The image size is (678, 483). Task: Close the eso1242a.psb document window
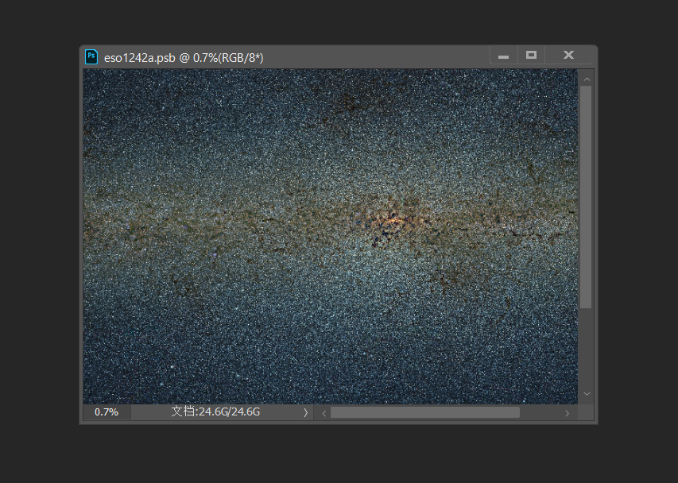pyautogui.click(x=568, y=56)
